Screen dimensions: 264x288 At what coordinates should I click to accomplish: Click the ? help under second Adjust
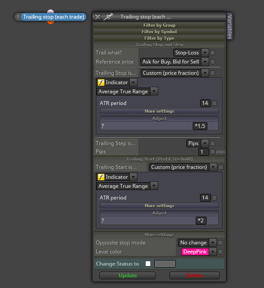click(102, 220)
